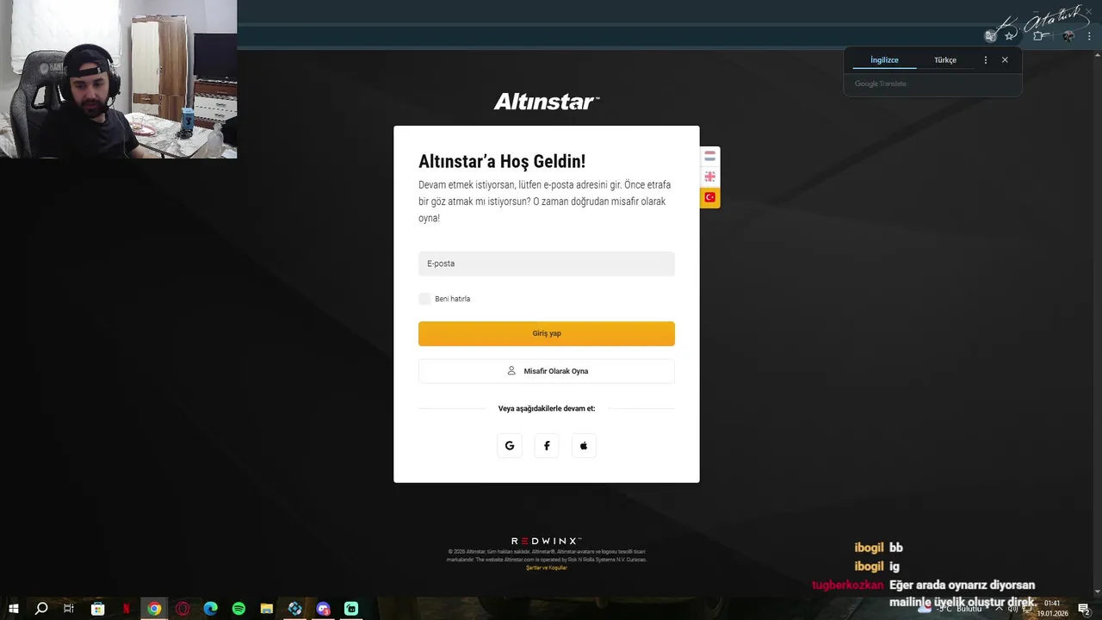Viewport: 1102px width, 620px height.
Task: Open the weather widget showing Bulutlu
Action: [951, 609]
